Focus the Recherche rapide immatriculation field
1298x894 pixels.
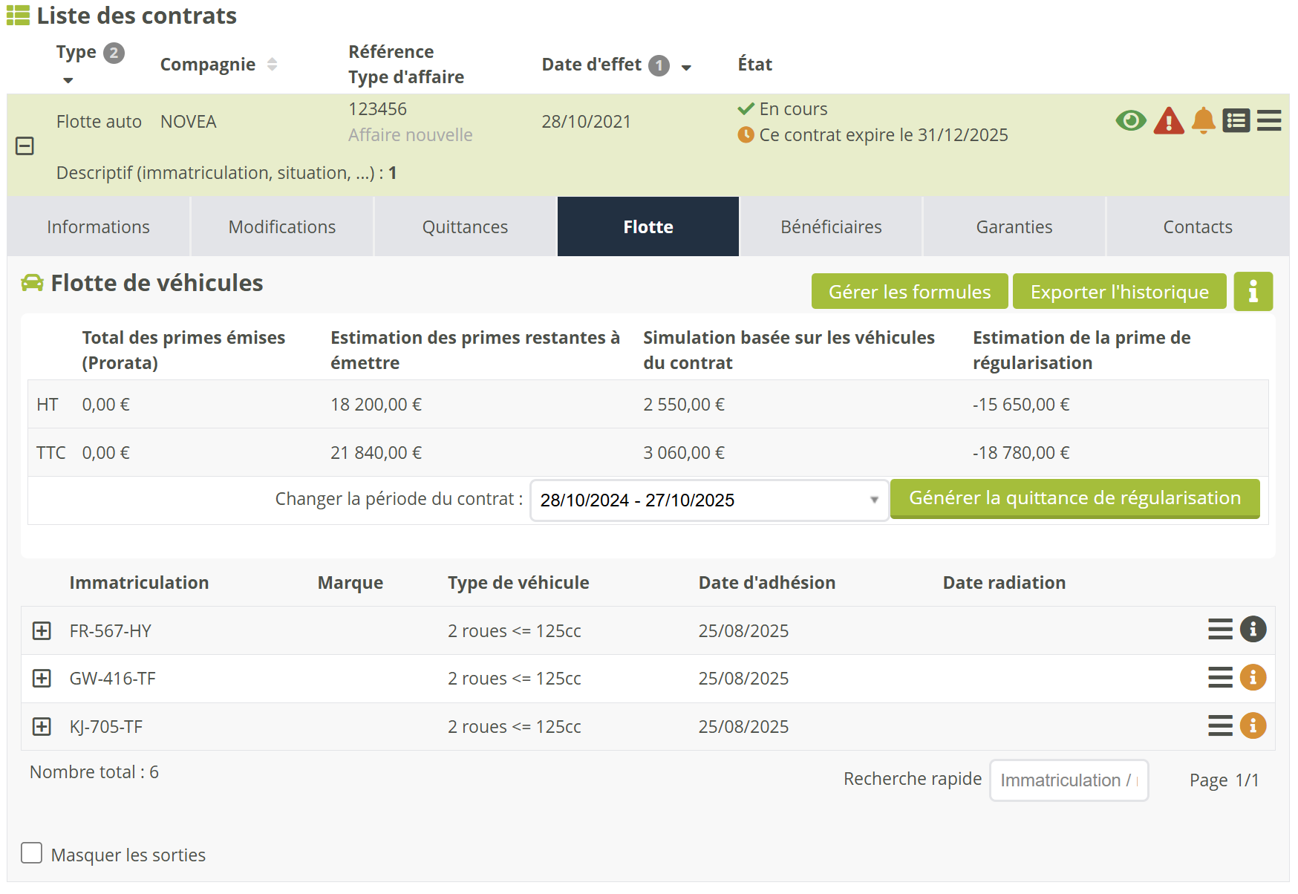click(1068, 780)
